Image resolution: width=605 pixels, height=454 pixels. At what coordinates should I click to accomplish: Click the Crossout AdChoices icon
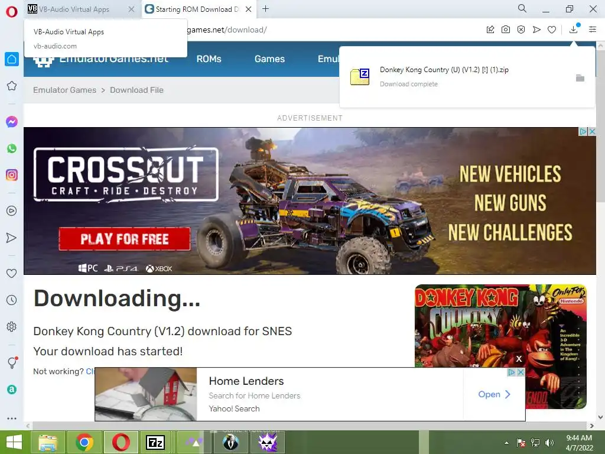coord(583,132)
